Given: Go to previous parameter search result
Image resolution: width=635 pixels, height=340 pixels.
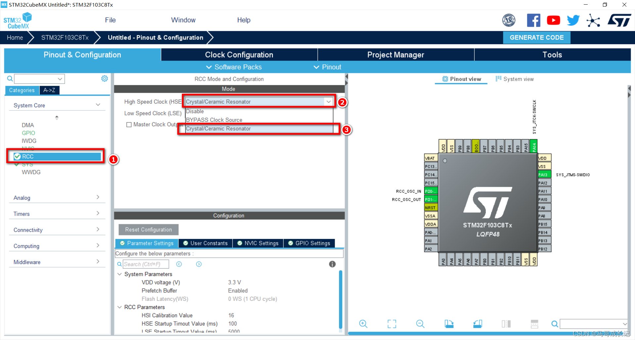Looking at the screenshot, I should point(179,264).
